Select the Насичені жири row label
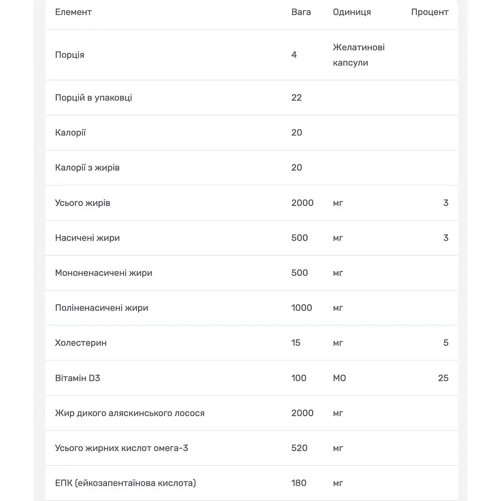 (87, 238)
